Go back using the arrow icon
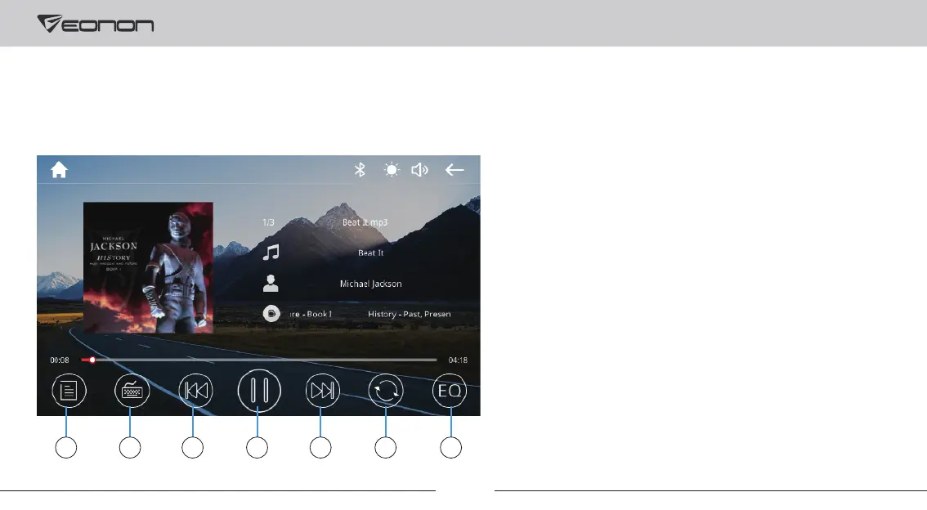Screen dimensions: 927x510 [x=455, y=170]
